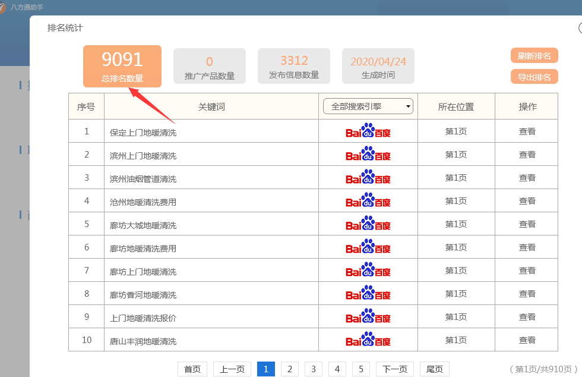This screenshot has width=582, height=377.
Task: Click Baidu logo in 滨州上门地暖清洗 row
Action: [x=368, y=153]
